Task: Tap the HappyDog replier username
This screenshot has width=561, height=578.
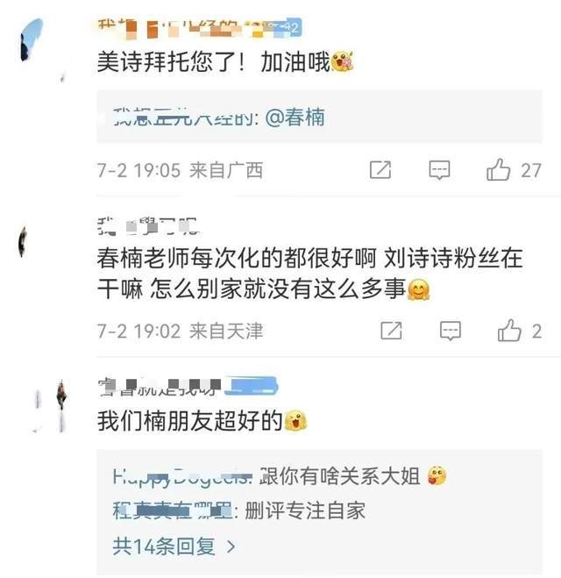Action: click(182, 476)
